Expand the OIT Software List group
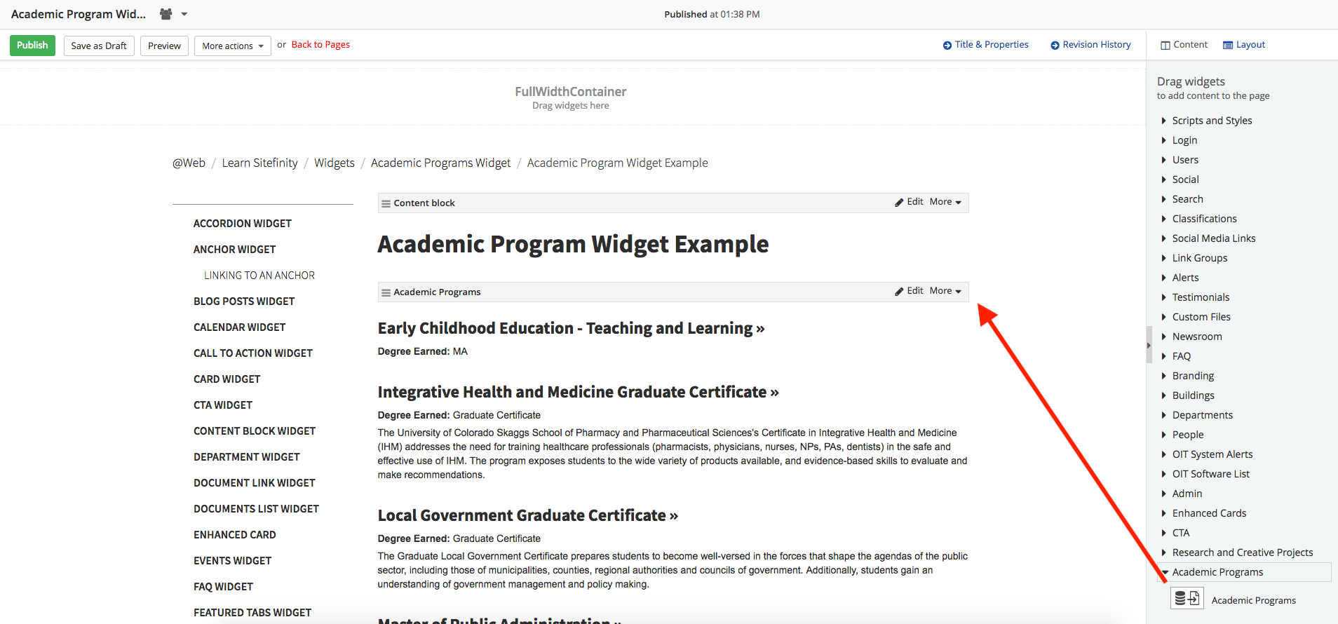Viewport: 1338px width, 624px height. click(x=1210, y=474)
